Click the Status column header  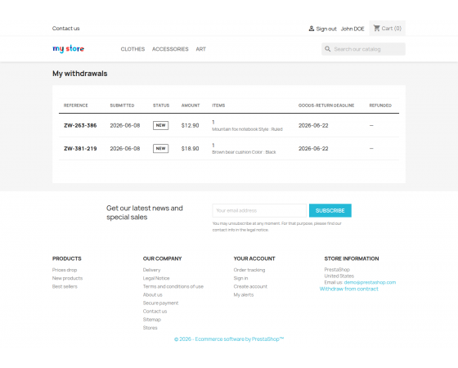(x=161, y=105)
